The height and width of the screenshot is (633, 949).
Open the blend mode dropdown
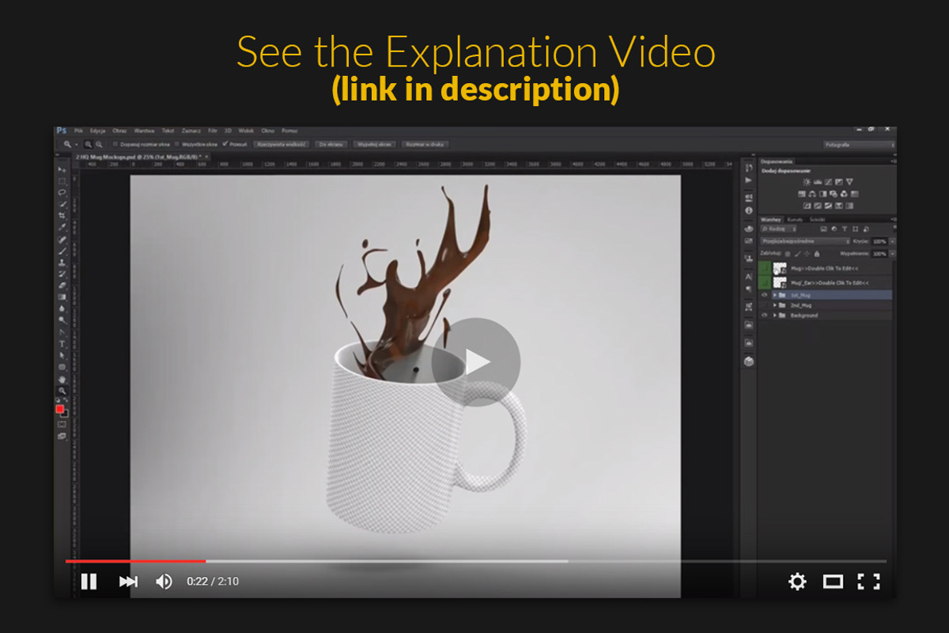(x=805, y=241)
